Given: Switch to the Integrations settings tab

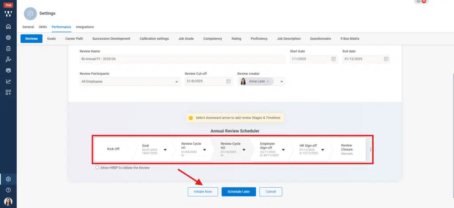Looking at the screenshot, I should (85, 27).
